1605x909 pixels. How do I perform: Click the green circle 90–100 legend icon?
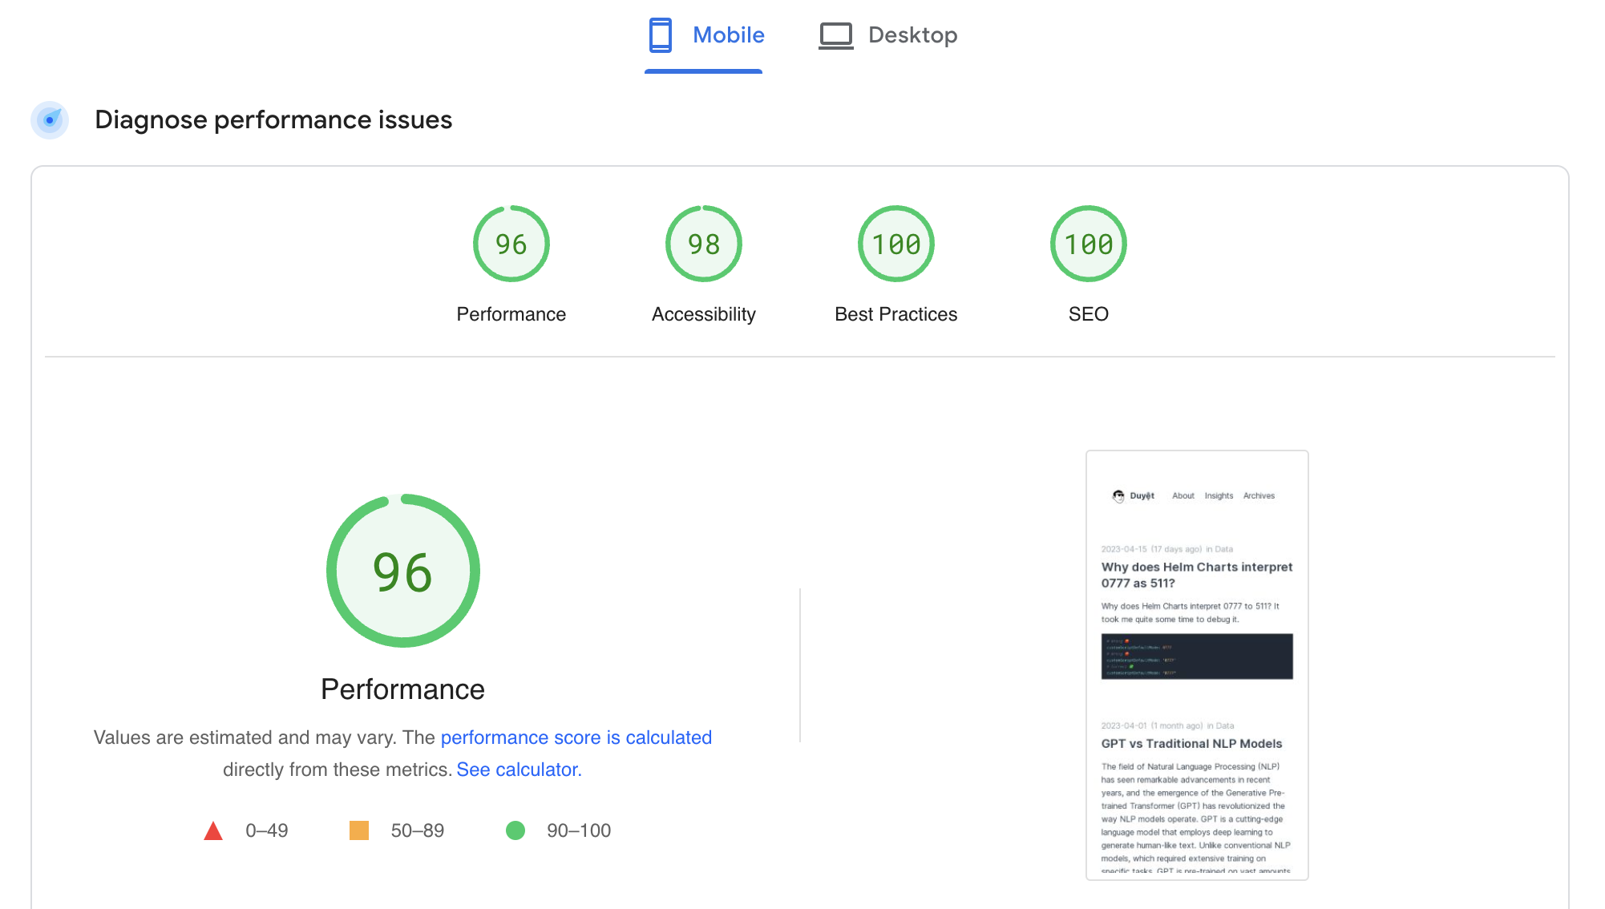point(515,830)
